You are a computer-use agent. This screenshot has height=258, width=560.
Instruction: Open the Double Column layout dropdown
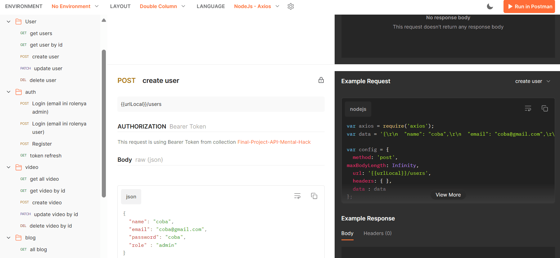pos(162,6)
